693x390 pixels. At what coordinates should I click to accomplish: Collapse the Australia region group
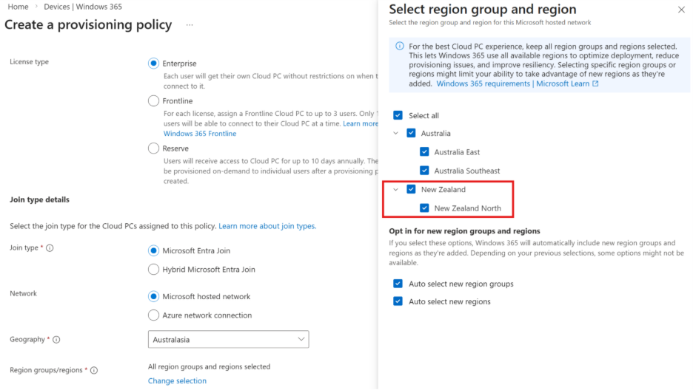pyautogui.click(x=395, y=134)
